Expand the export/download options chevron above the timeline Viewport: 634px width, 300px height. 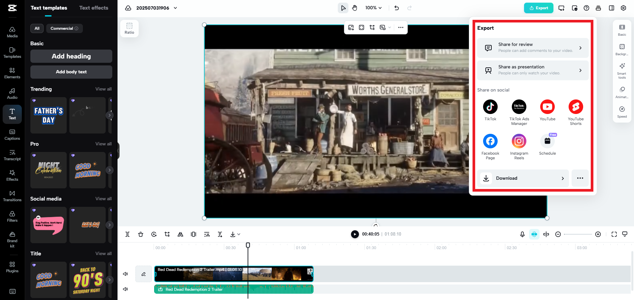(x=239, y=234)
